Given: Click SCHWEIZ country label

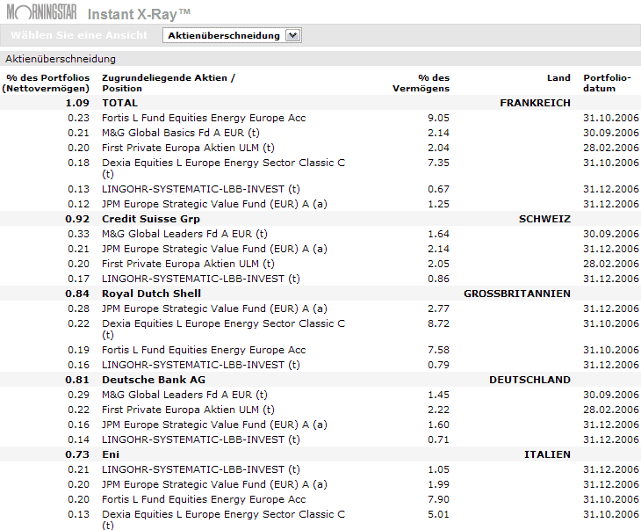Looking at the screenshot, I should 544,219.
